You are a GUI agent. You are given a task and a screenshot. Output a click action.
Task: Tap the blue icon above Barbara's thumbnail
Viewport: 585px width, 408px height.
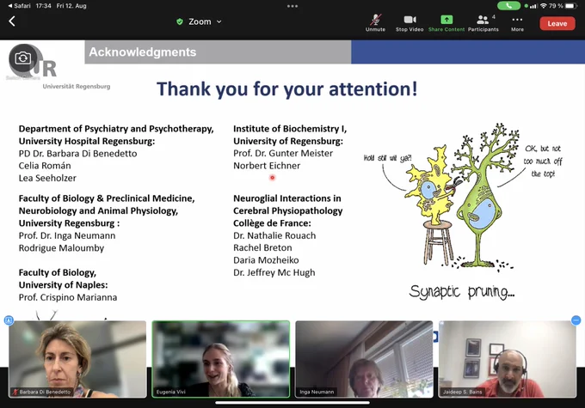tap(9, 320)
